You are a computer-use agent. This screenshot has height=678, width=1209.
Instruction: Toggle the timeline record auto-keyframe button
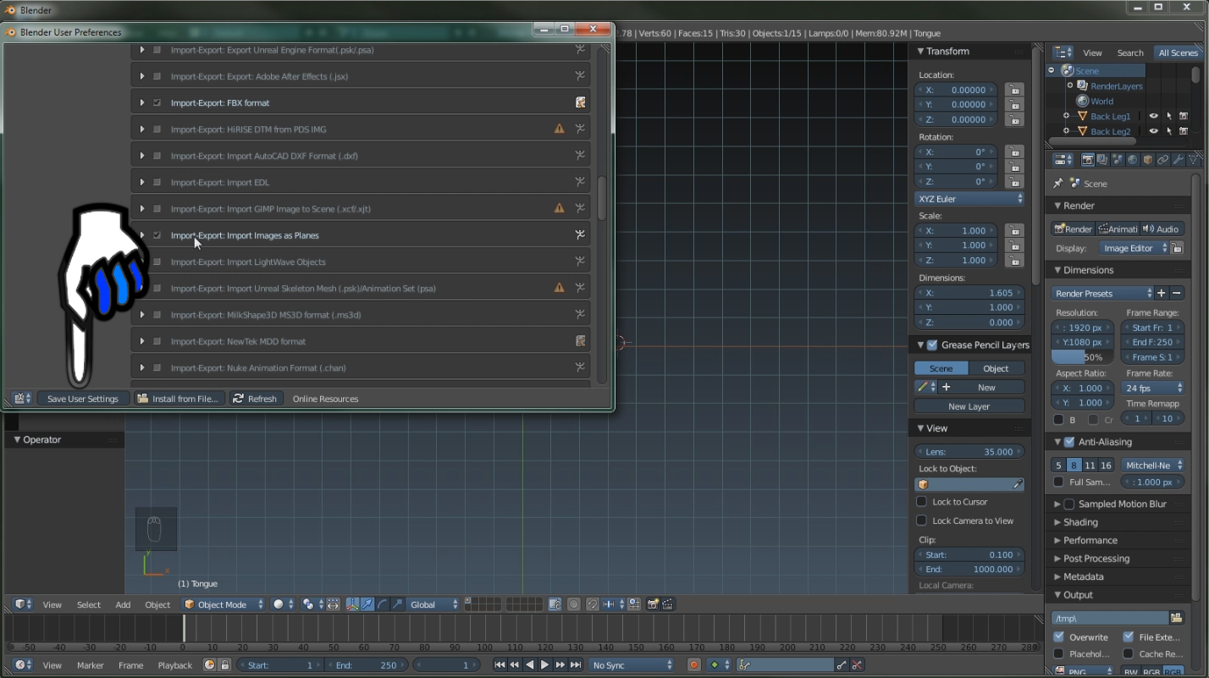click(x=694, y=665)
